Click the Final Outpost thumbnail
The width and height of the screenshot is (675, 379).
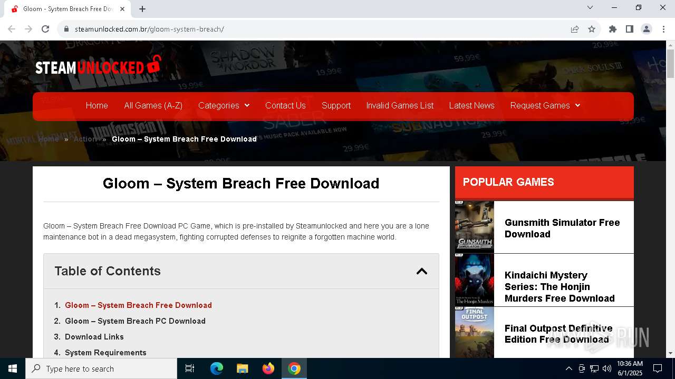click(x=475, y=333)
